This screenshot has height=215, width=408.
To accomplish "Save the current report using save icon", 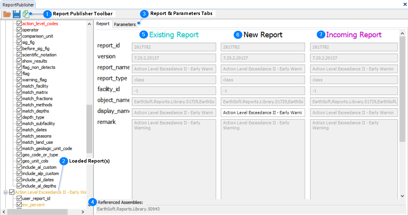I will [16, 14].
